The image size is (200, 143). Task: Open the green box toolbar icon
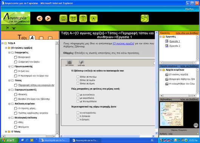[x=73, y=18]
